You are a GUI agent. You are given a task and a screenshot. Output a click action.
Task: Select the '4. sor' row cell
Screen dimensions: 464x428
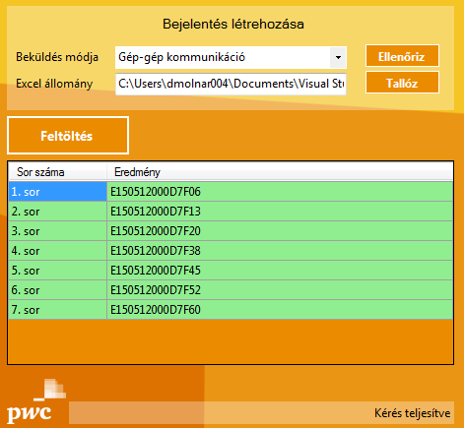point(58,251)
